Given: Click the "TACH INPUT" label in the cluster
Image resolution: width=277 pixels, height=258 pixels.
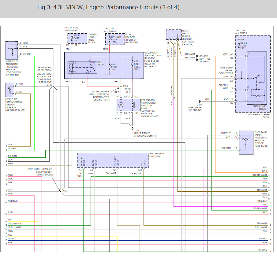Looking at the screenshot, I should [x=95, y=163].
